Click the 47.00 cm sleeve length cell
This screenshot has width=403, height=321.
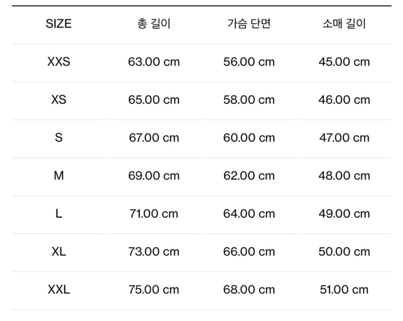pos(344,138)
